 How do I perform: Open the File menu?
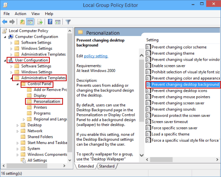pyautogui.click(x=7, y=14)
